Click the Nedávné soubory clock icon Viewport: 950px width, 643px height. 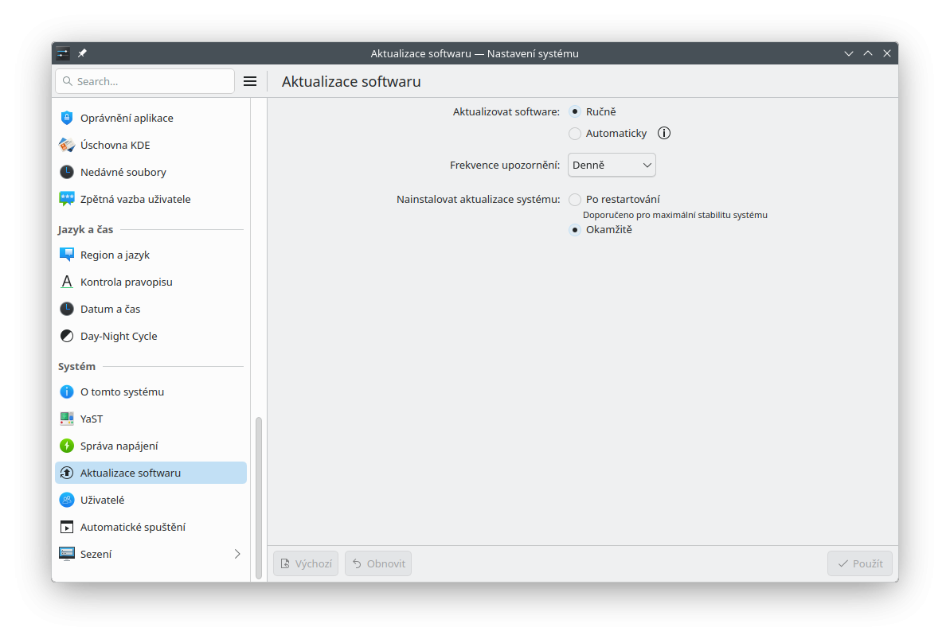click(x=67, y=172)
